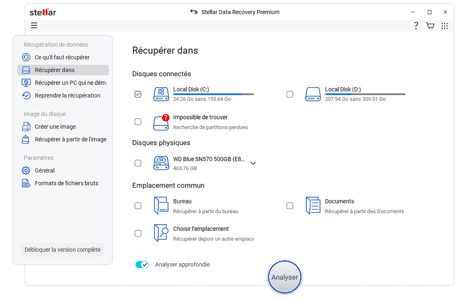Click the Local Disk (C:) drive icon
The image size is (463, 300).
161,94
